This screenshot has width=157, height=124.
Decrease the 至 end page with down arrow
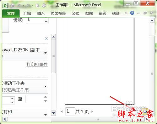46,101
